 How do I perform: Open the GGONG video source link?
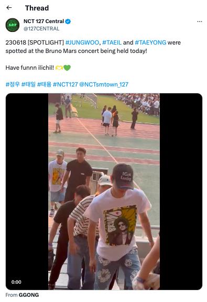pyautogui.click(x=29, y=295)
